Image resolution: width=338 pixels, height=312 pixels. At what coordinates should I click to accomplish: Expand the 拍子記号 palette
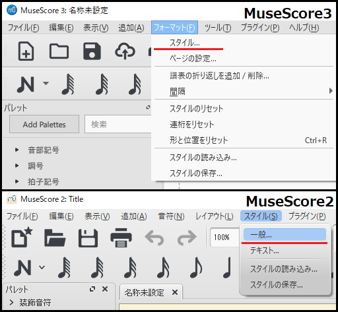tap(17, 181)
